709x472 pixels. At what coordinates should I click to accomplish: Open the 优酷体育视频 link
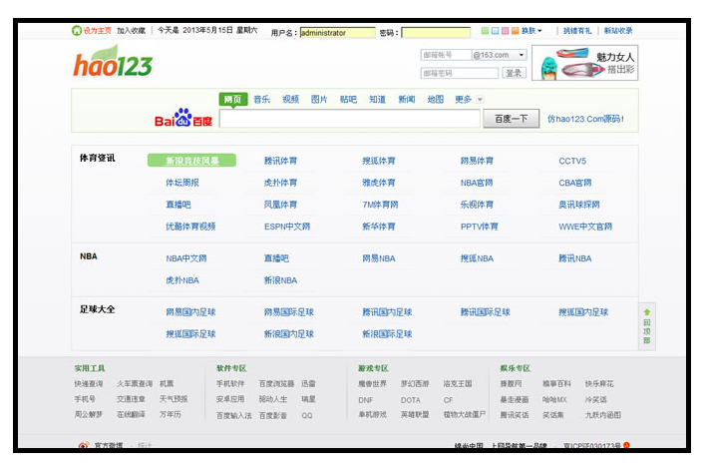click(190, 227)
